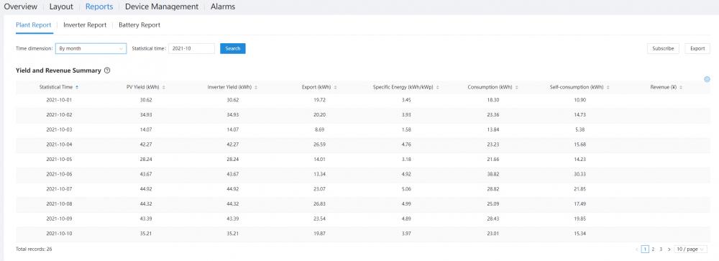719x261 pixels.
Task: Click the Consumption value 38.82
Action: click(x=493, y=174)
